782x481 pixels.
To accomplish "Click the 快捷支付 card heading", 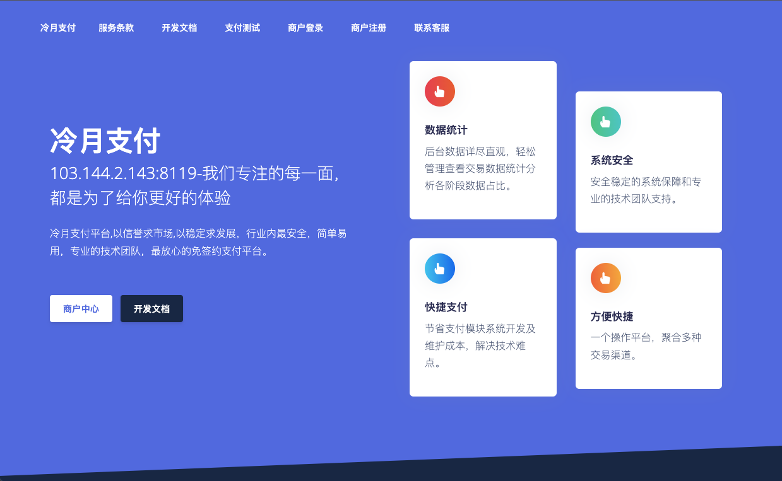I will tap(446, 307).
